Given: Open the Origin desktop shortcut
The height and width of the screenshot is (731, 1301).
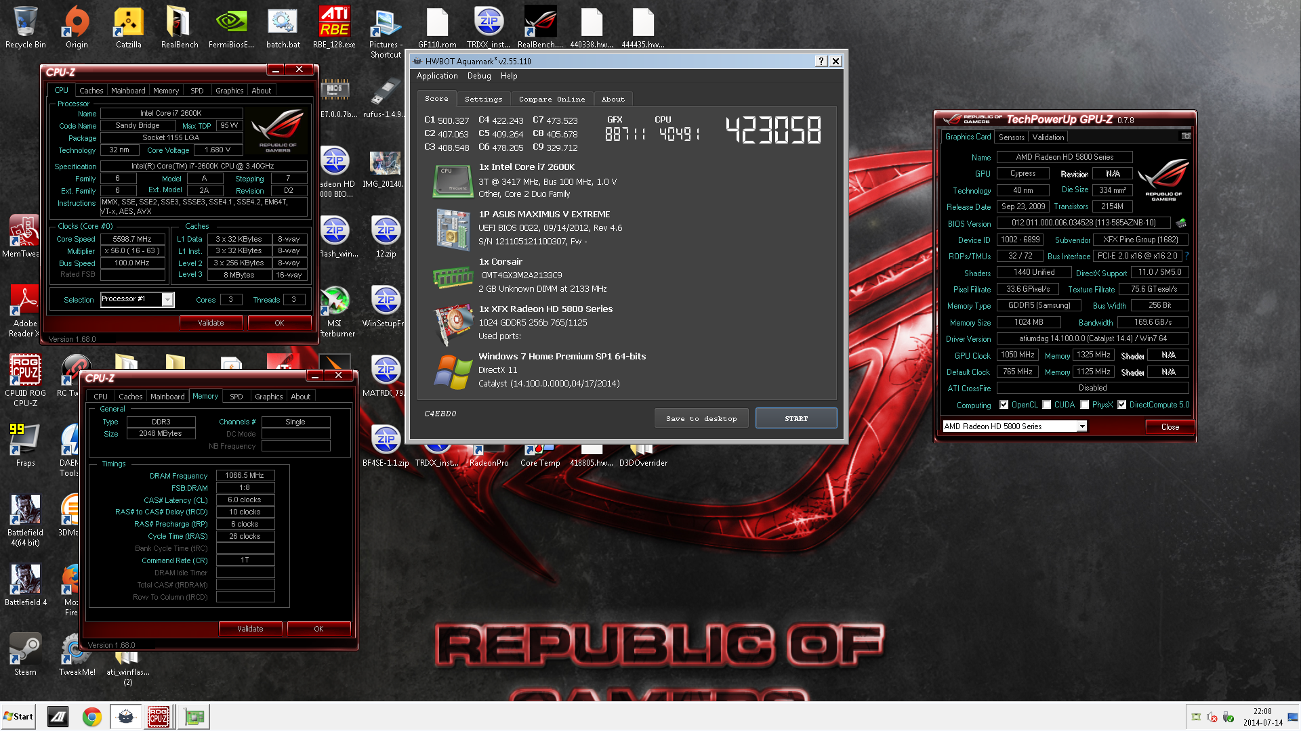Looking at the screenshot, I should [77, 27].
